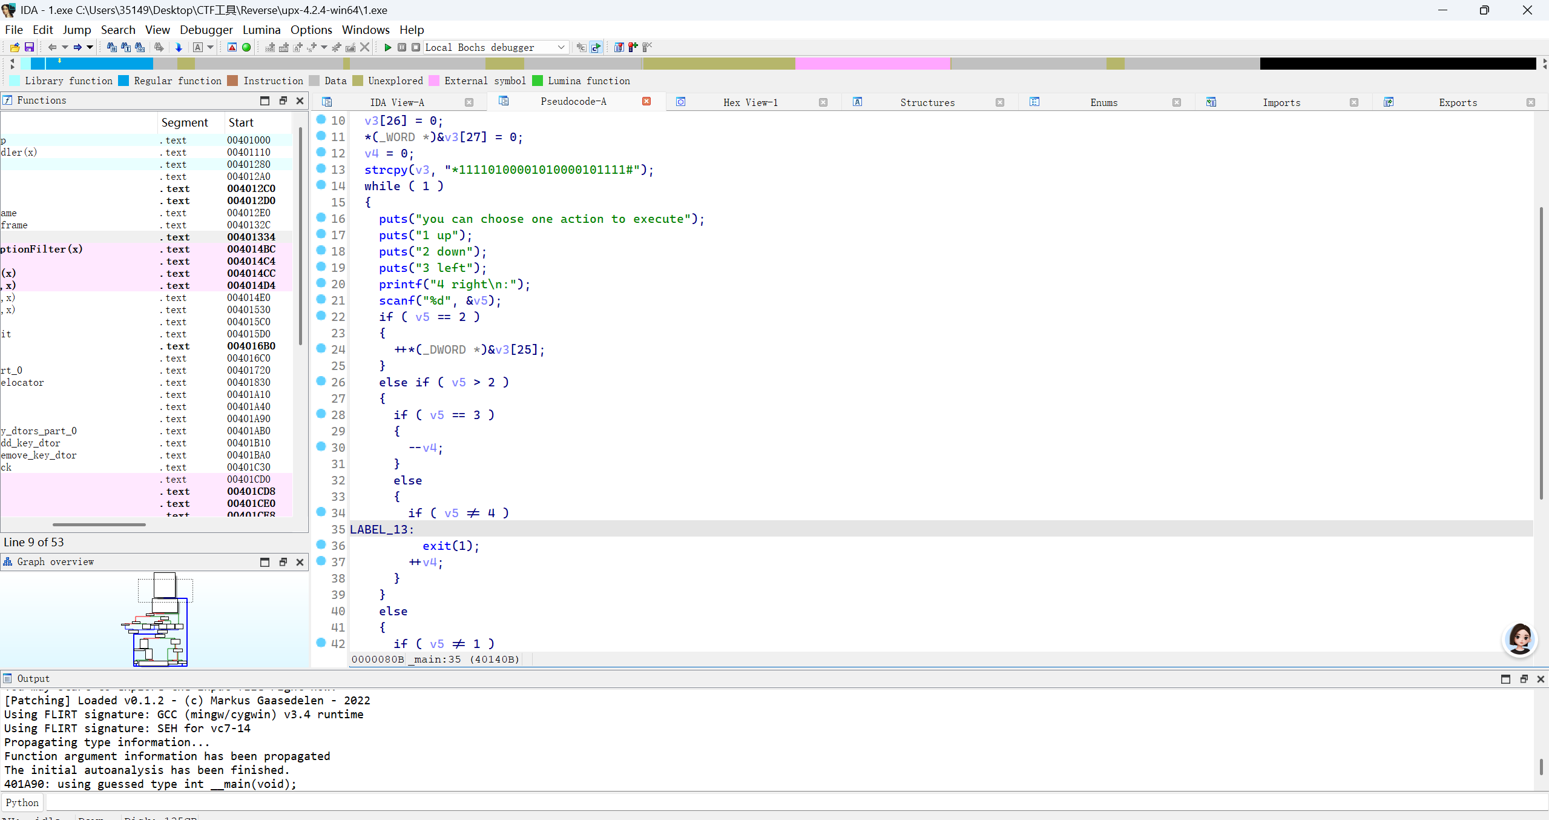Click the Save database icon
This screenshot has height=820, width=1549.
pyautogui.click(x=28, y=47)
